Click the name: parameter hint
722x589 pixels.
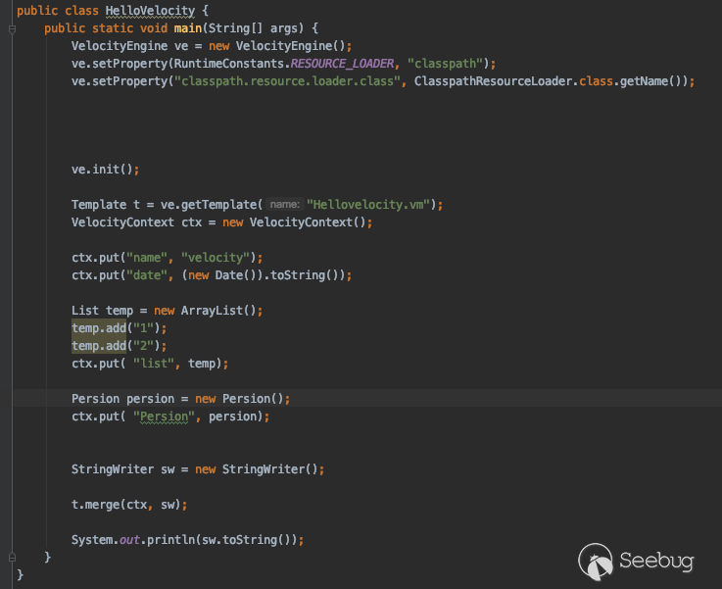[x=284, y=204]
